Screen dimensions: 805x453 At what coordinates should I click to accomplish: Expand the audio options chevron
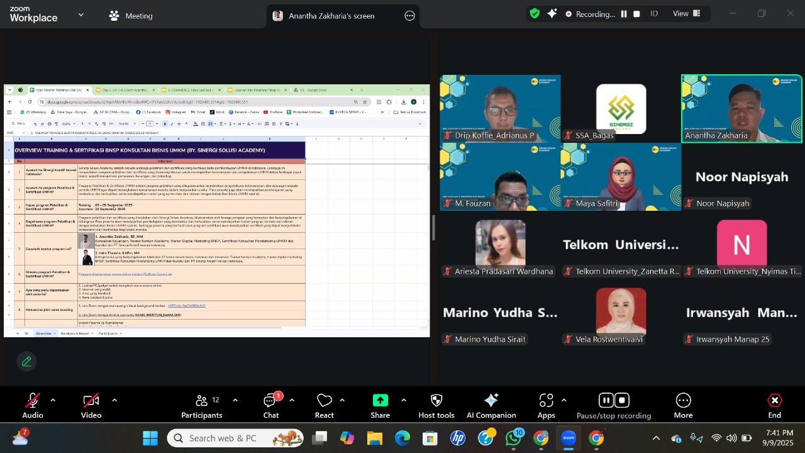point(53,400)
